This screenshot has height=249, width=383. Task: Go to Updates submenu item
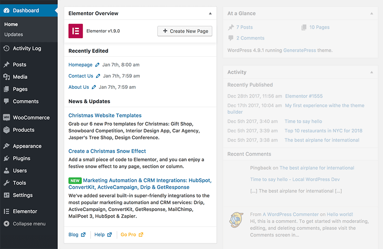click(x=13, y=34)
